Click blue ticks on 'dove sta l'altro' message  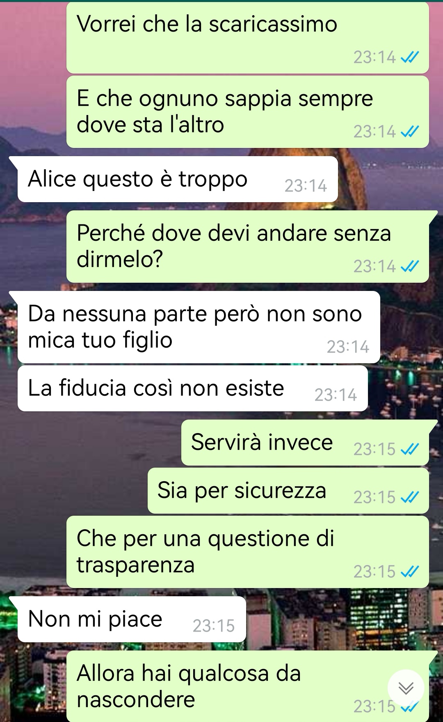point(409,131)
